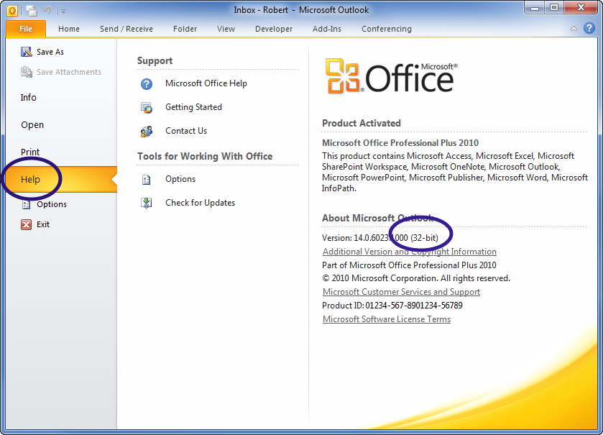Screen dimensions: 603x435
Task: Minimize the Outlook window
Action: (535, 7)
